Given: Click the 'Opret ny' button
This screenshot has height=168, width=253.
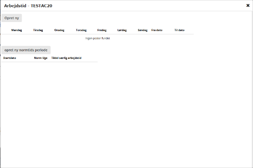Looking at the screenshot, I should click(12, 18).
